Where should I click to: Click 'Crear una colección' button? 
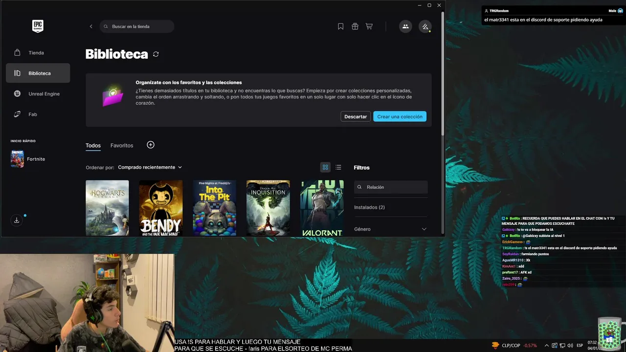[x=400, y=116]
